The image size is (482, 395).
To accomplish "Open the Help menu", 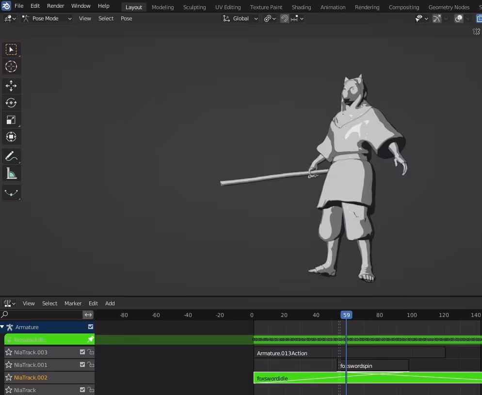I will pyautogui.click(x=104, y=6).
